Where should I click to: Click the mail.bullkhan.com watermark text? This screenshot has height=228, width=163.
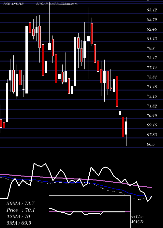coord(63,4)
